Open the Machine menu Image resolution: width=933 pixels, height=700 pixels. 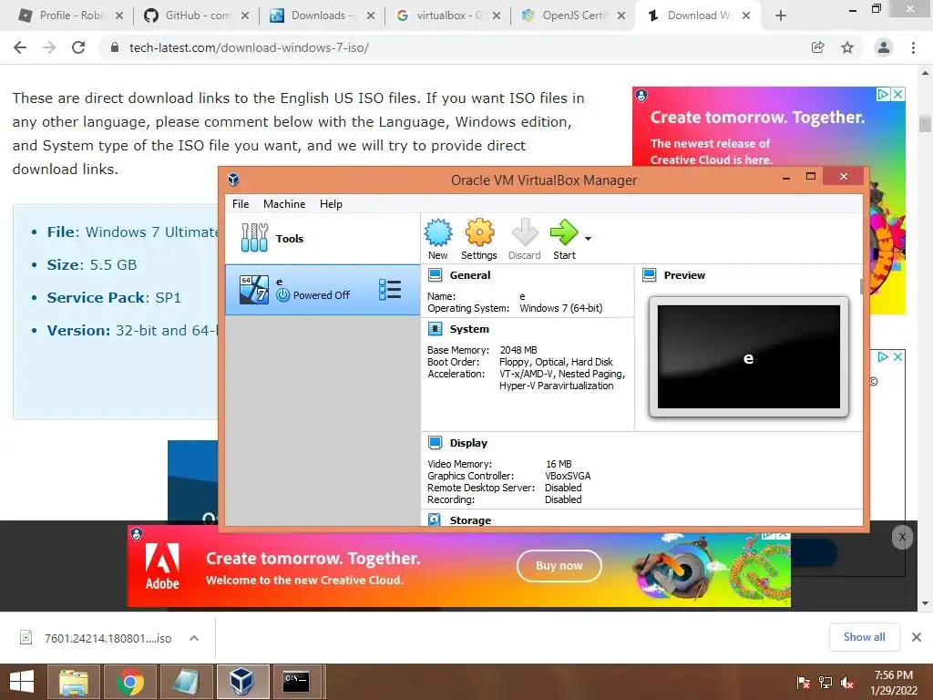click(x=284, y=203)
